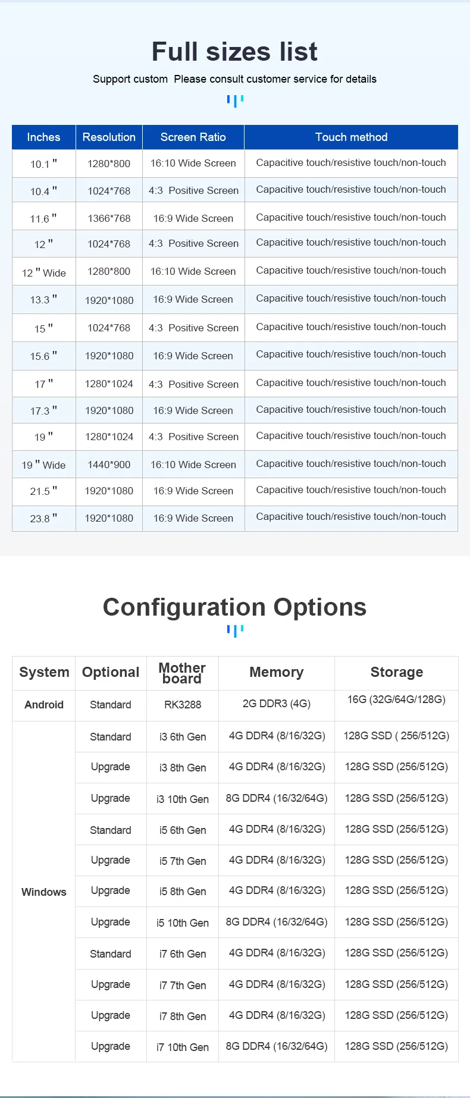
Task: Select the Inches column header
Action: (x=43, y=137)
